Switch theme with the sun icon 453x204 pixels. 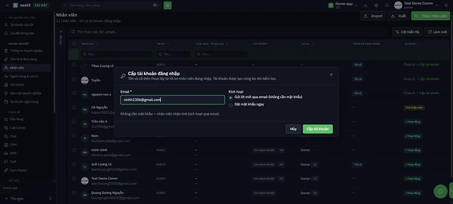(x=446, y=5)
